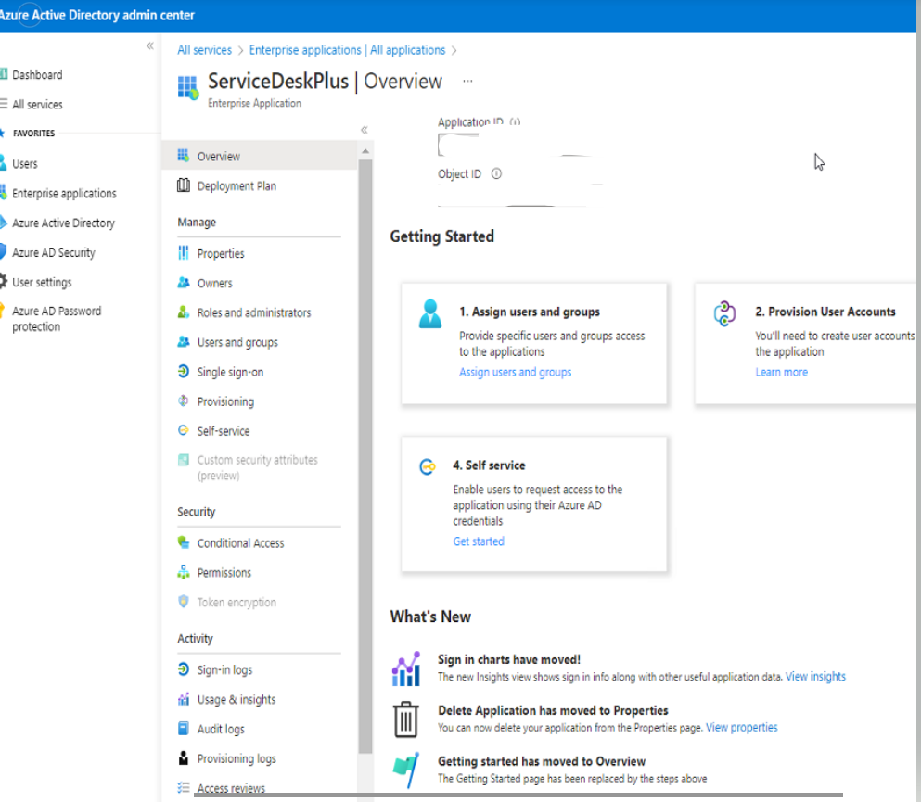Open the more options ellipsis beside Overview

[x=467, y=81]
